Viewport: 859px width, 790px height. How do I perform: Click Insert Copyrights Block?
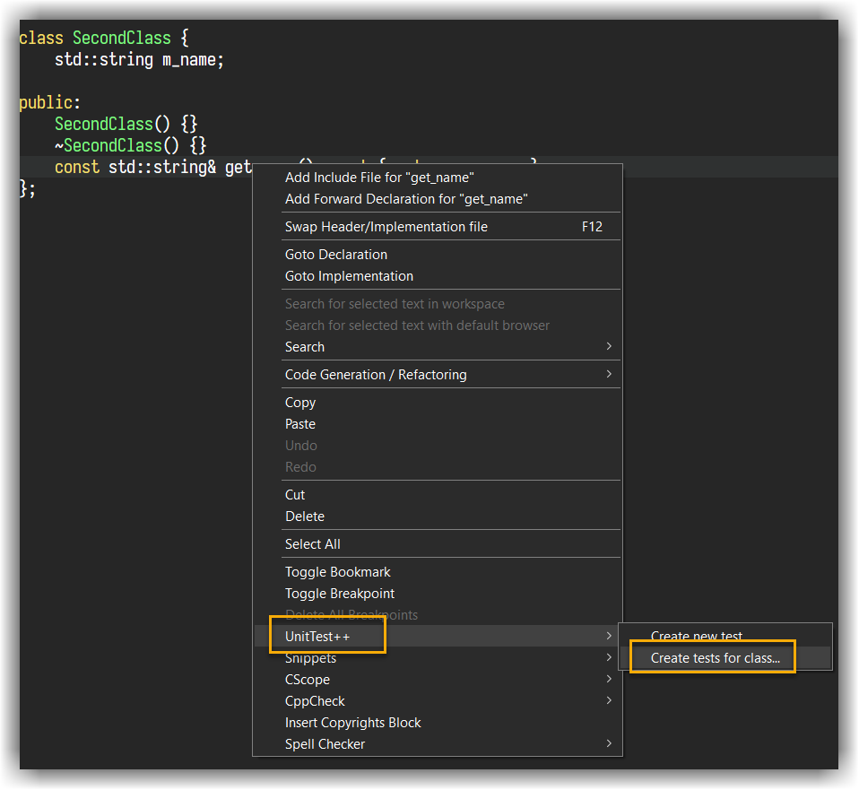353,723
